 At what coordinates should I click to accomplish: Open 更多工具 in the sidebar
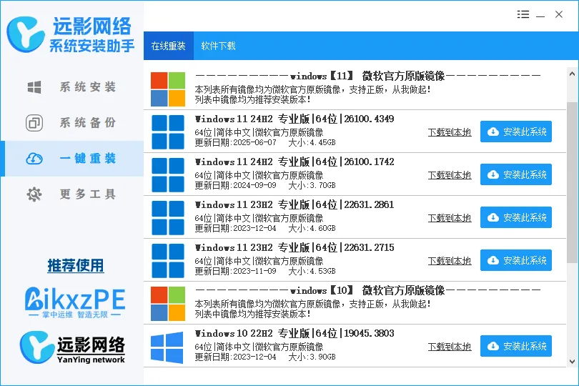click(x=72, y=194)
